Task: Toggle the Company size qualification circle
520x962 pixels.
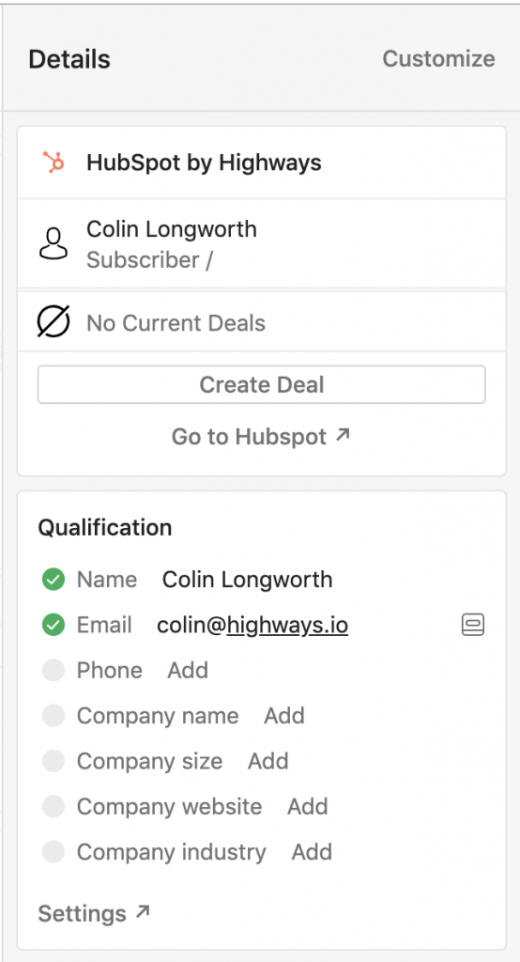Action: click(x=54, y=761)
